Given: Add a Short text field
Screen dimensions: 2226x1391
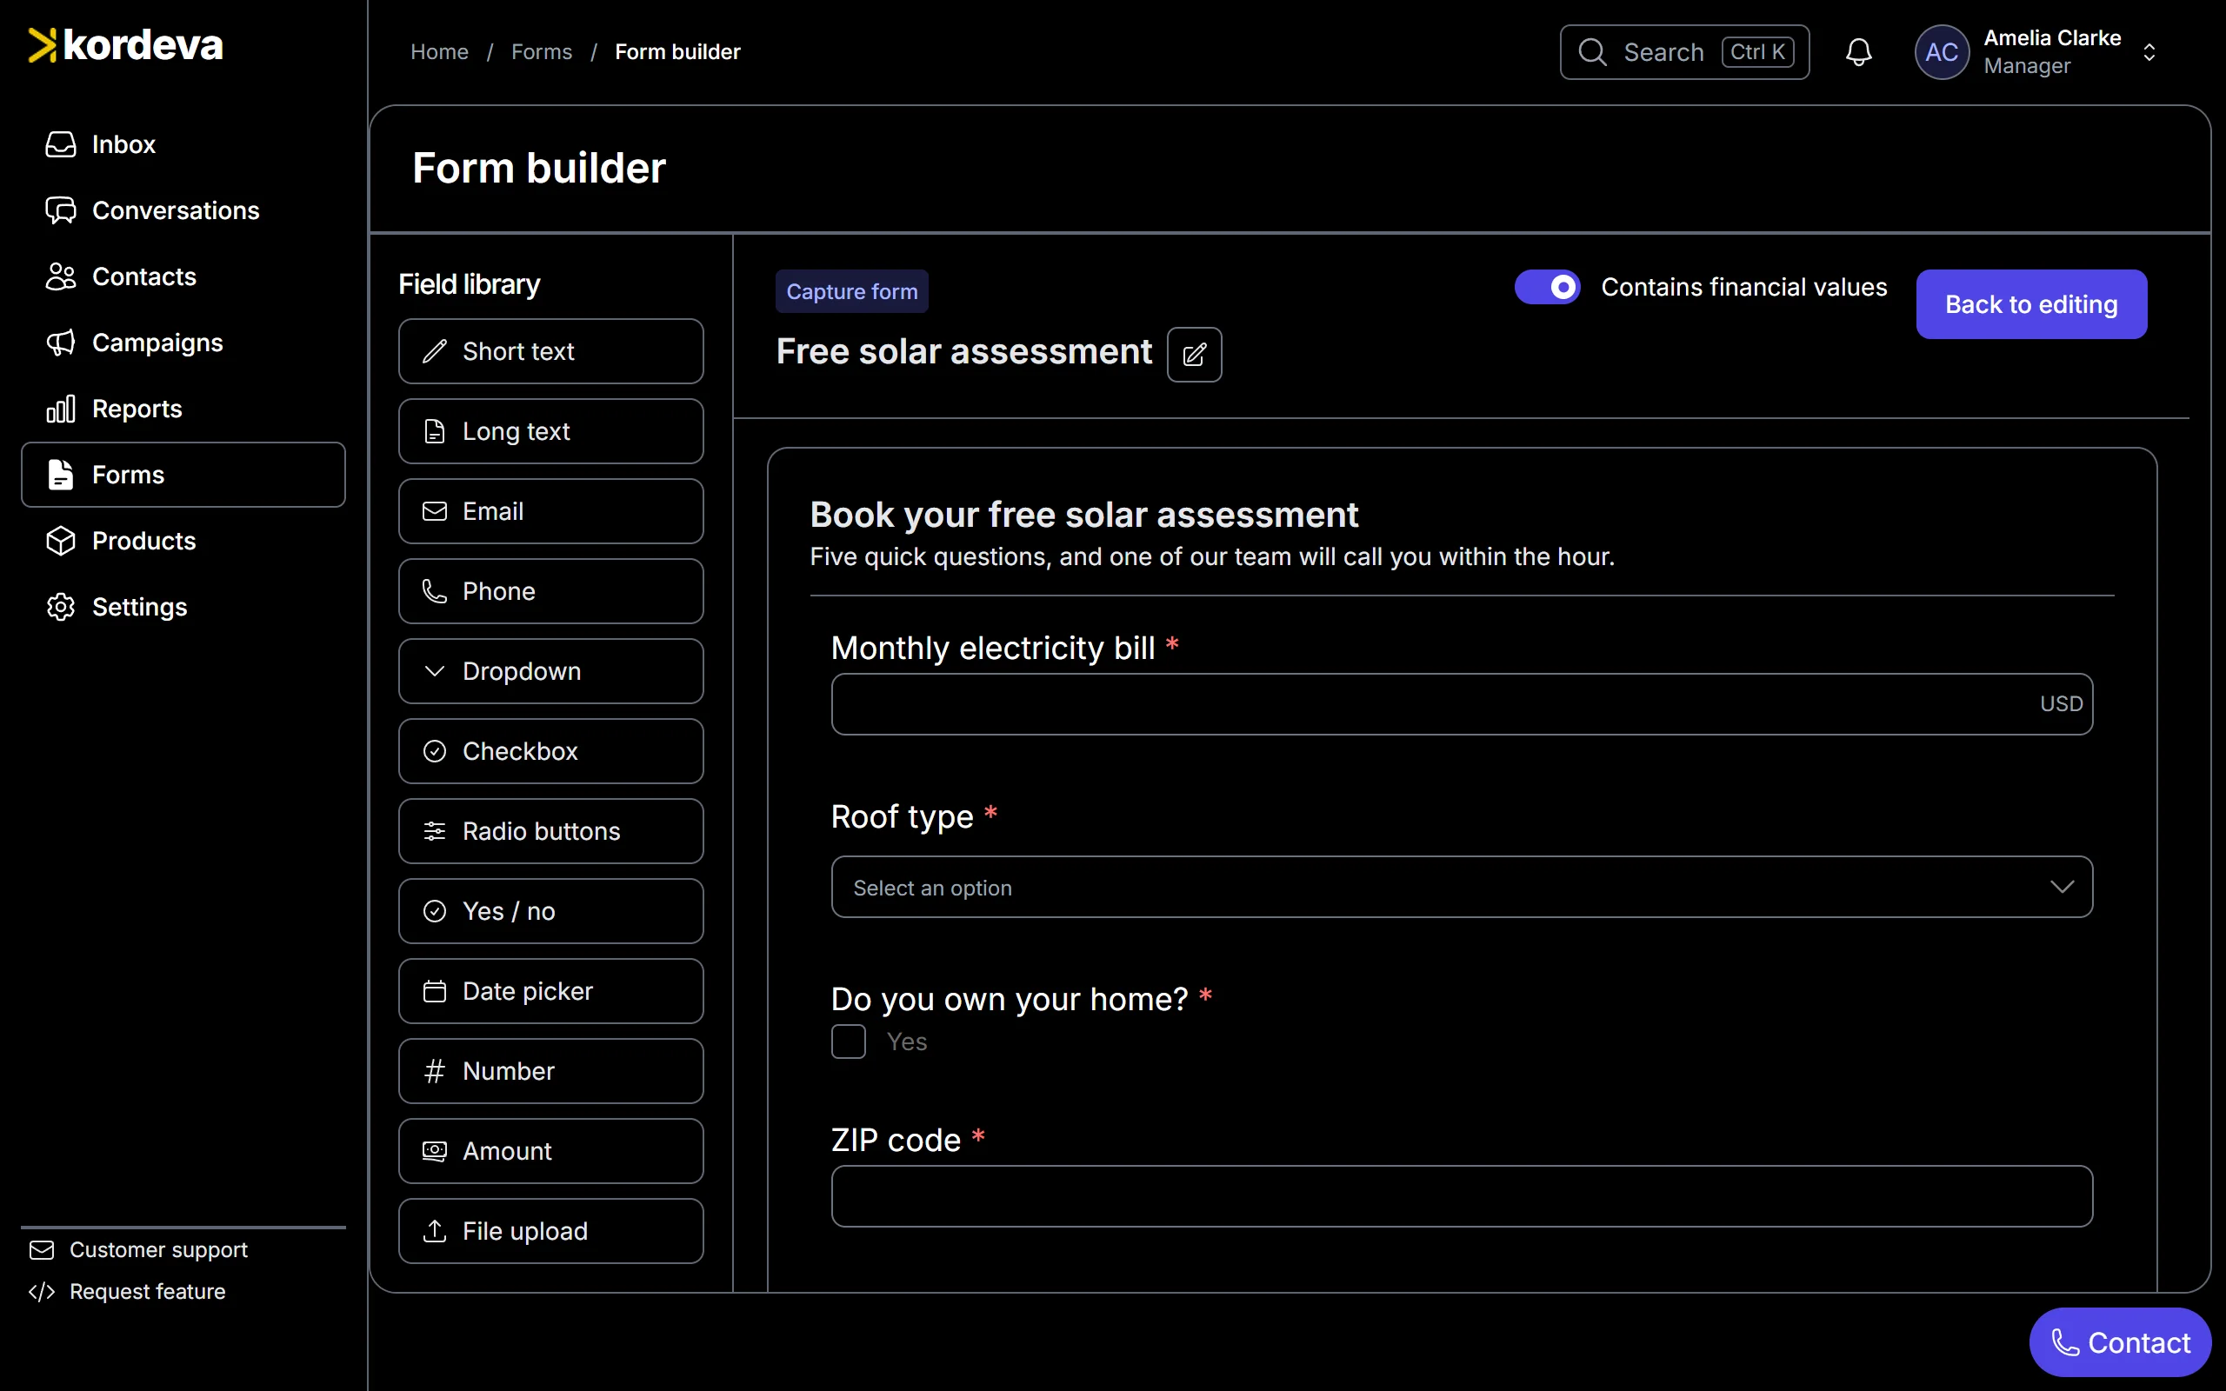Looking at the screenshot, I should point(551,351).
